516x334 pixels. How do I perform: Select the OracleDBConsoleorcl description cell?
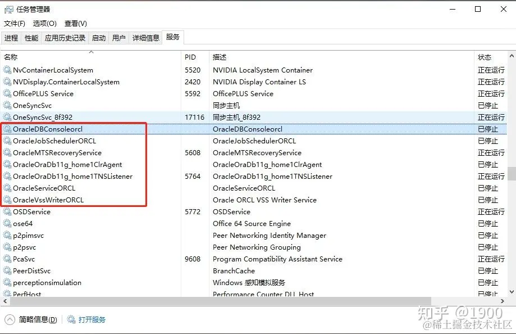[248, 129]
